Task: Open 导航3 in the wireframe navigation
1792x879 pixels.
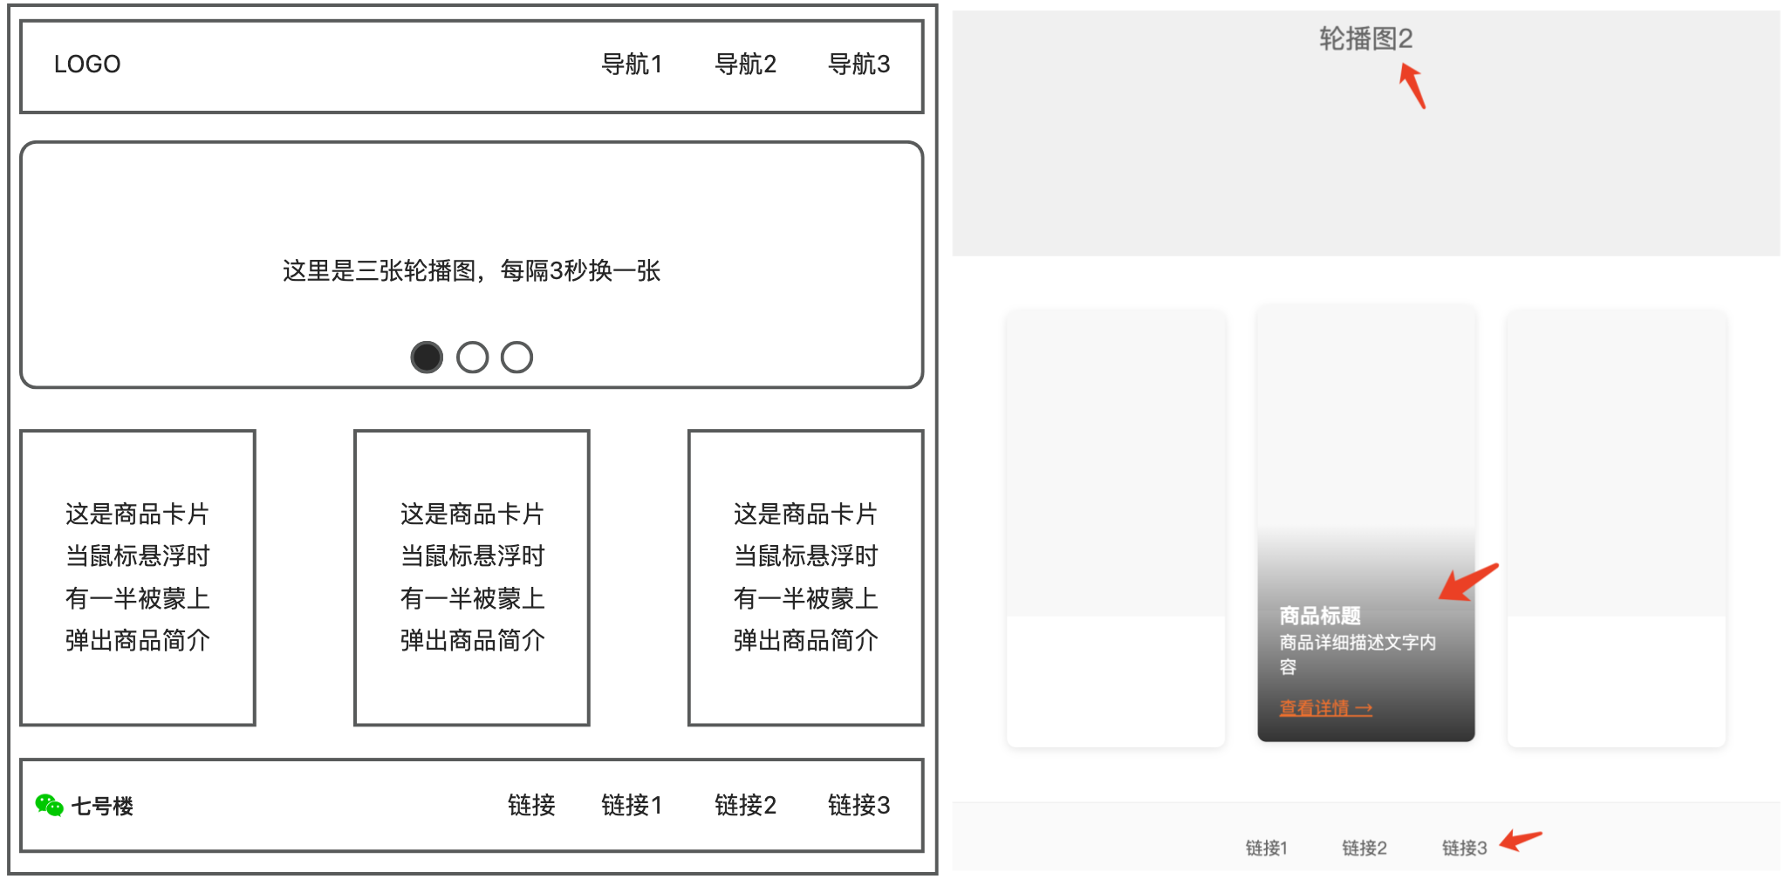Action: [x=858, y=65]
